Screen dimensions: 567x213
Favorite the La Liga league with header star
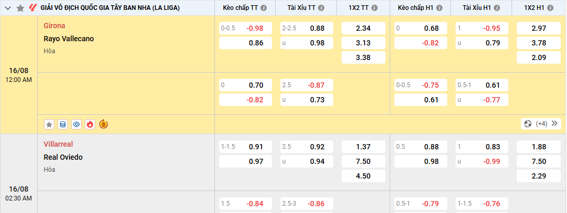[20, 8]
